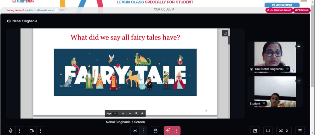Click the Fairy Tale slide image
Image resolution: width=315 pixels, height=135 pixels.
click(125, 72)
